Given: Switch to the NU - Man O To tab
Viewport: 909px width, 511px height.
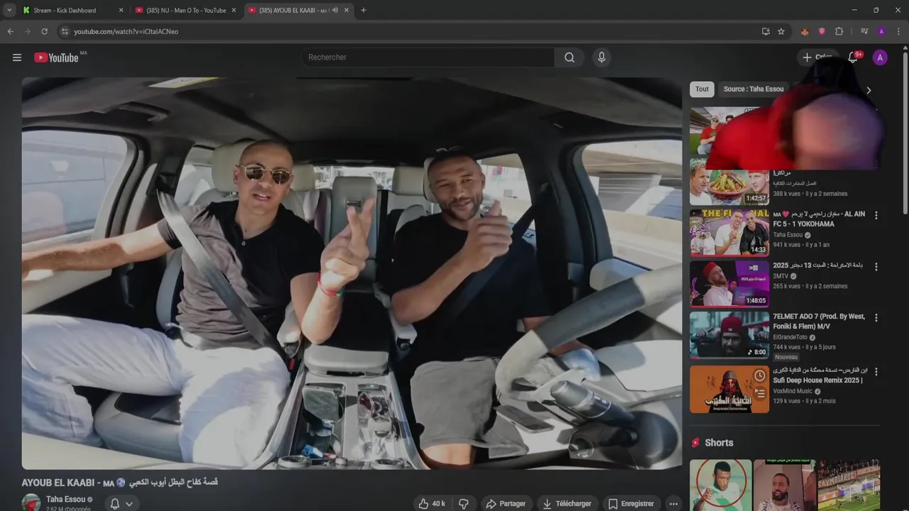Looking at the screenshot, I should coord(186,10).
